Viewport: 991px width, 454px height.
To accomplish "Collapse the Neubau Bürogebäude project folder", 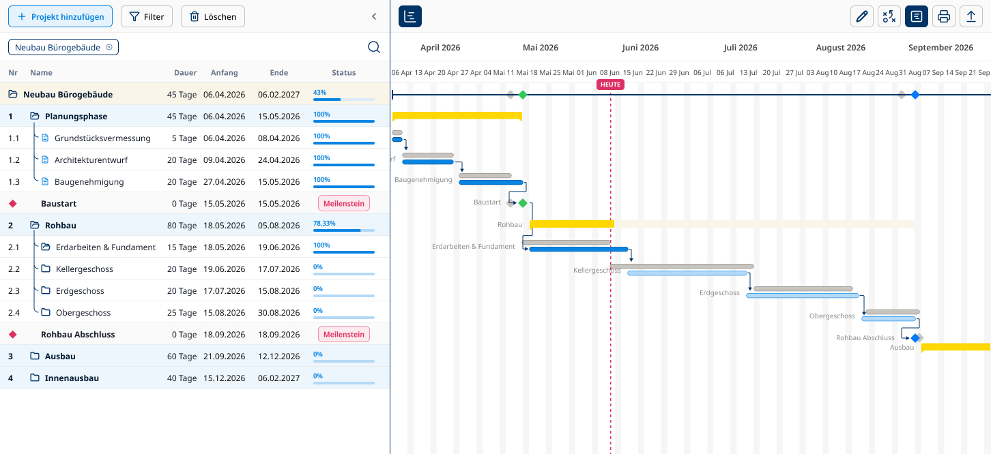I will coord(13,94).
